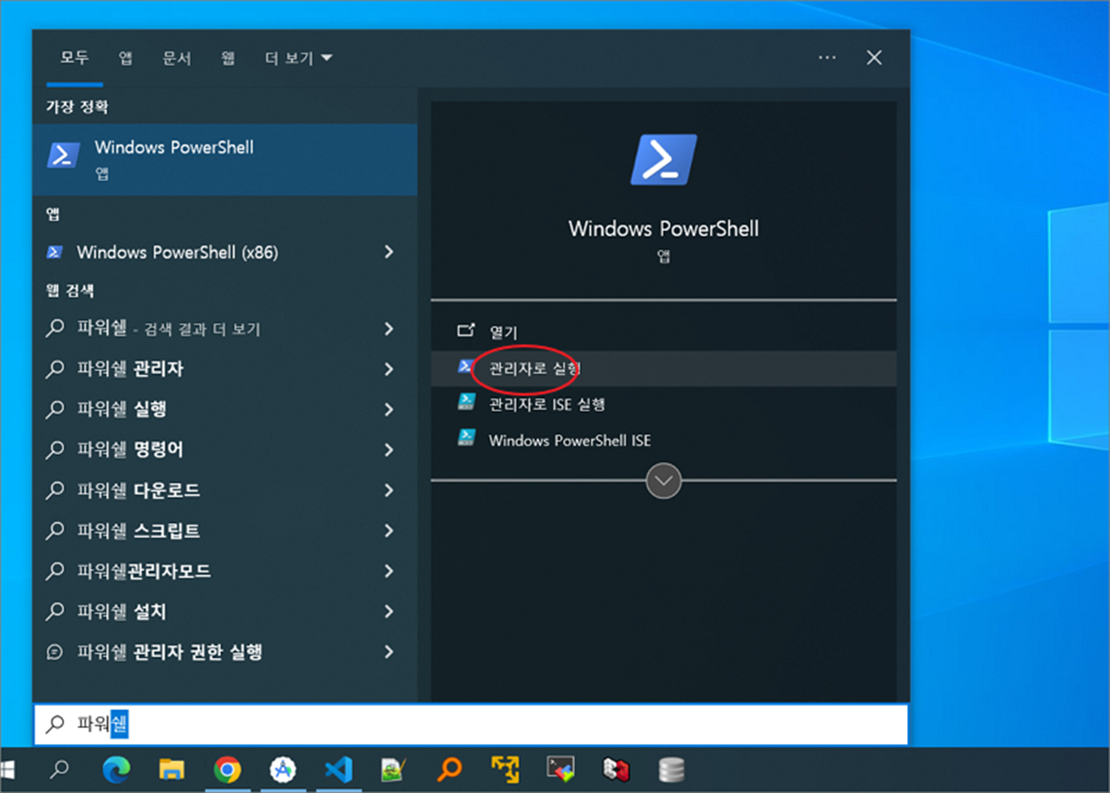1110x793 pixels.
Task: Expand 파워쉘관리자모드 suggestion chevron
Action: pyautogui.click(x=389, y=571)
